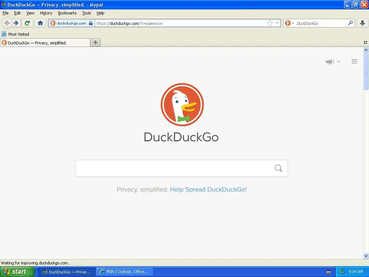Image resolution: width=369 pixels, height=277 pixels.
Task: Open the list all tabs grid icon
Action: tap(365, 43)
